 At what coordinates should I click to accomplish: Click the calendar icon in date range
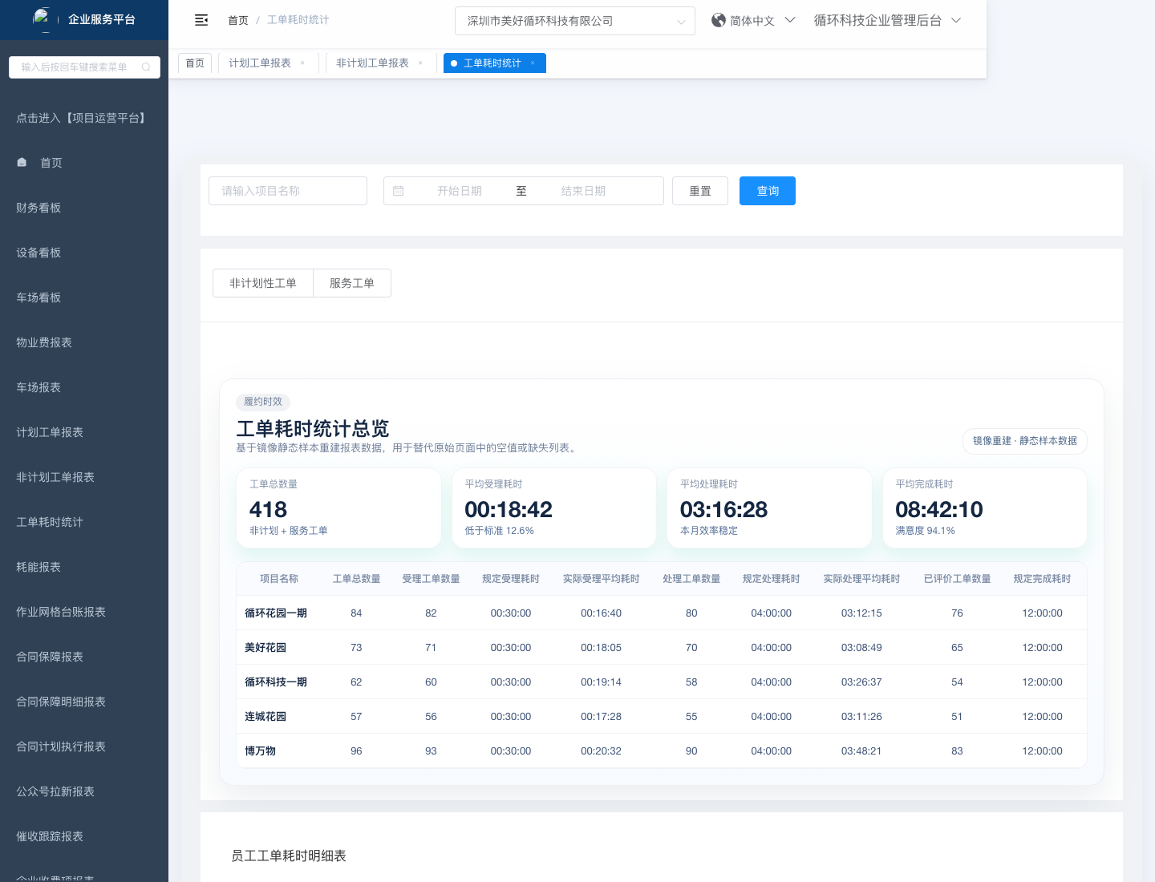click(x=399, y=191)
